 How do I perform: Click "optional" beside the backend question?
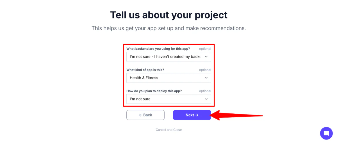[x=205, y=49]
